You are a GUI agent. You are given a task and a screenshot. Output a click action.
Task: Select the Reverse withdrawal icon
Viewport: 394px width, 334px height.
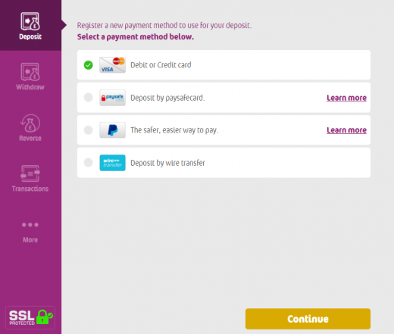30,123
